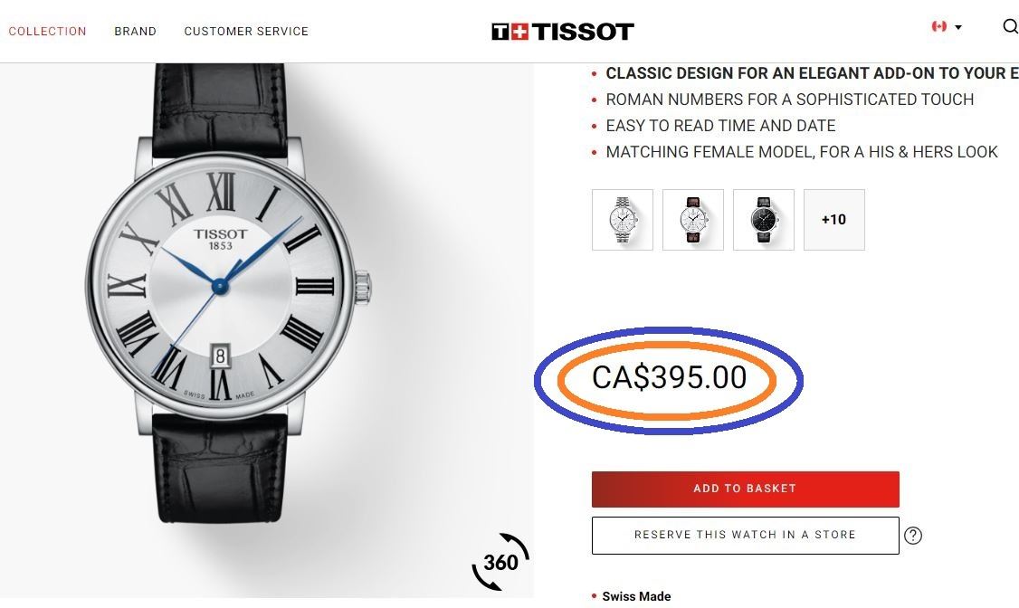
Task: Click the Canada flag icon
Action: [x=939, y=26]
